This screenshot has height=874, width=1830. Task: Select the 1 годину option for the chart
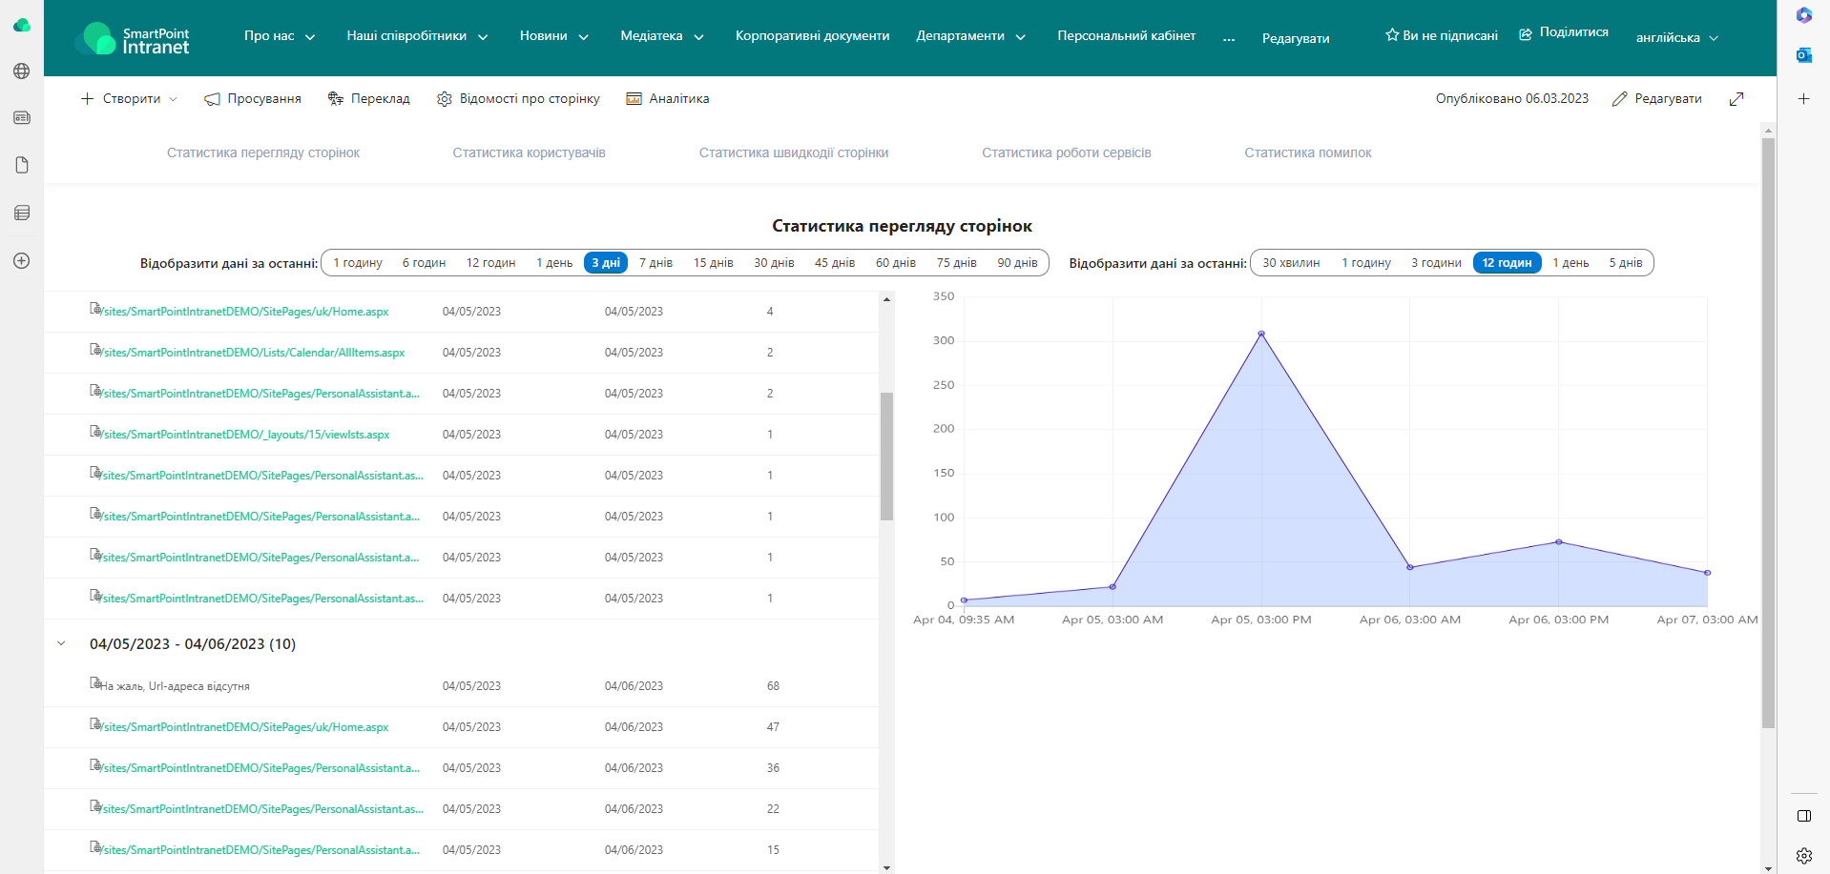[1365, 263]
